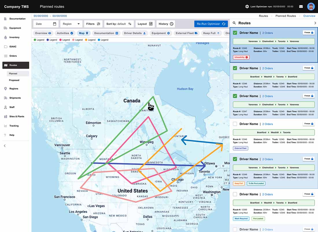Image resolution: width=318 pixels, height=232 pixels.
Task: Click the green Pre-Loaded tag
Action: point(258,219)
